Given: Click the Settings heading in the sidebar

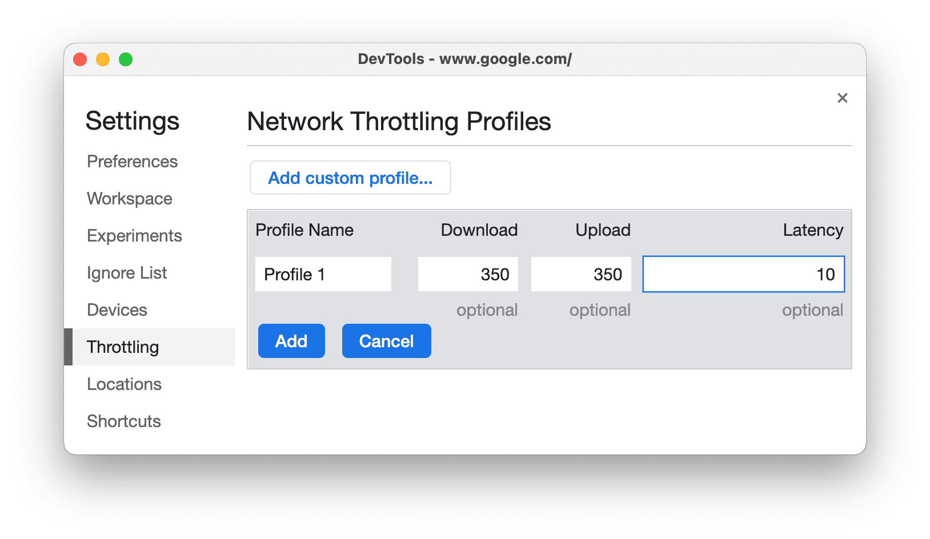Looking at the screenshot, I should click(133, 121).
